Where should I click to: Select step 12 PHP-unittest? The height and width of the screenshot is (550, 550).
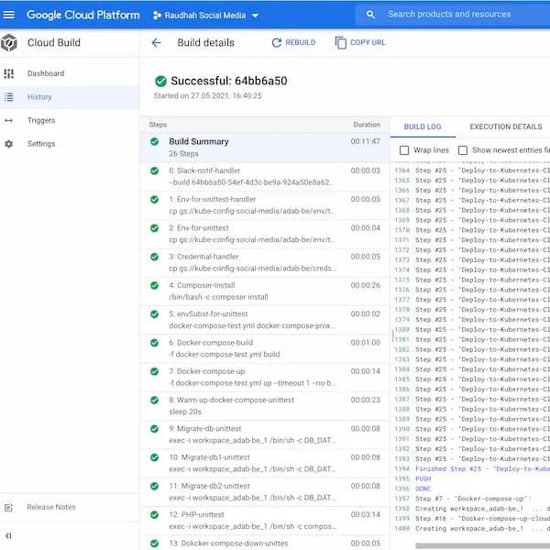point(265,521)
